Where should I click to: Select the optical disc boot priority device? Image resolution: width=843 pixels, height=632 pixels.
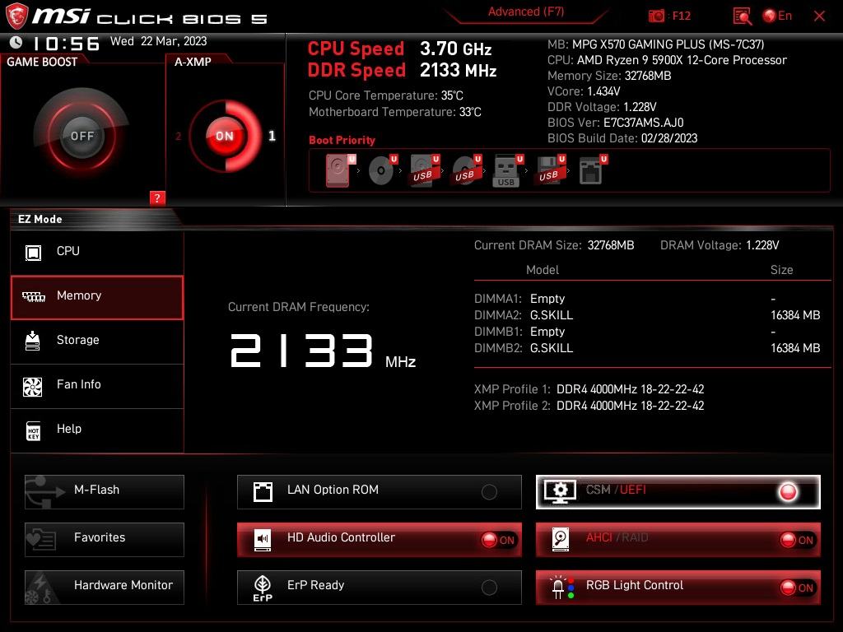tap(383, 171)
